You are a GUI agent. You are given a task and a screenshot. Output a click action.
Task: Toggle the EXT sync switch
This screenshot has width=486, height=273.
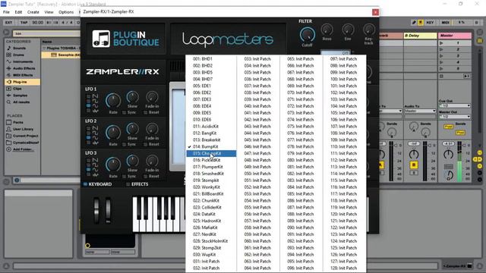click(8, 22)
